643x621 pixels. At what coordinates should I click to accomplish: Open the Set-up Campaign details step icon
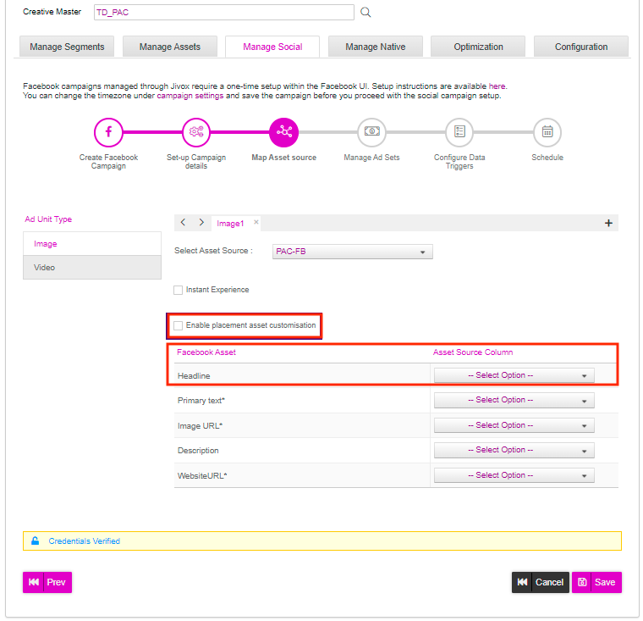196,132
